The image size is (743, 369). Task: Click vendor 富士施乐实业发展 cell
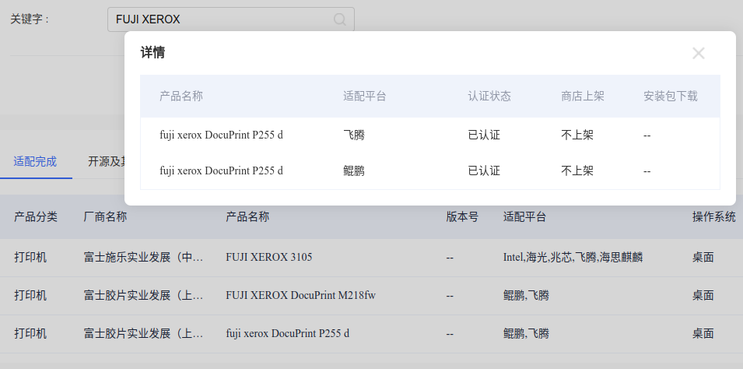[144, 258]
